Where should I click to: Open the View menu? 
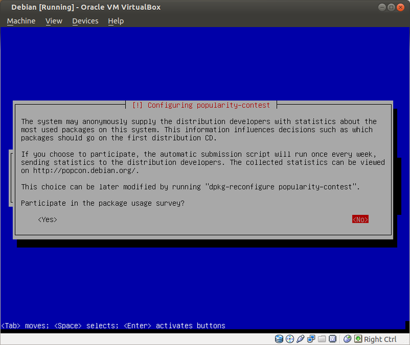pyautogui.click(x=54, y=21)
